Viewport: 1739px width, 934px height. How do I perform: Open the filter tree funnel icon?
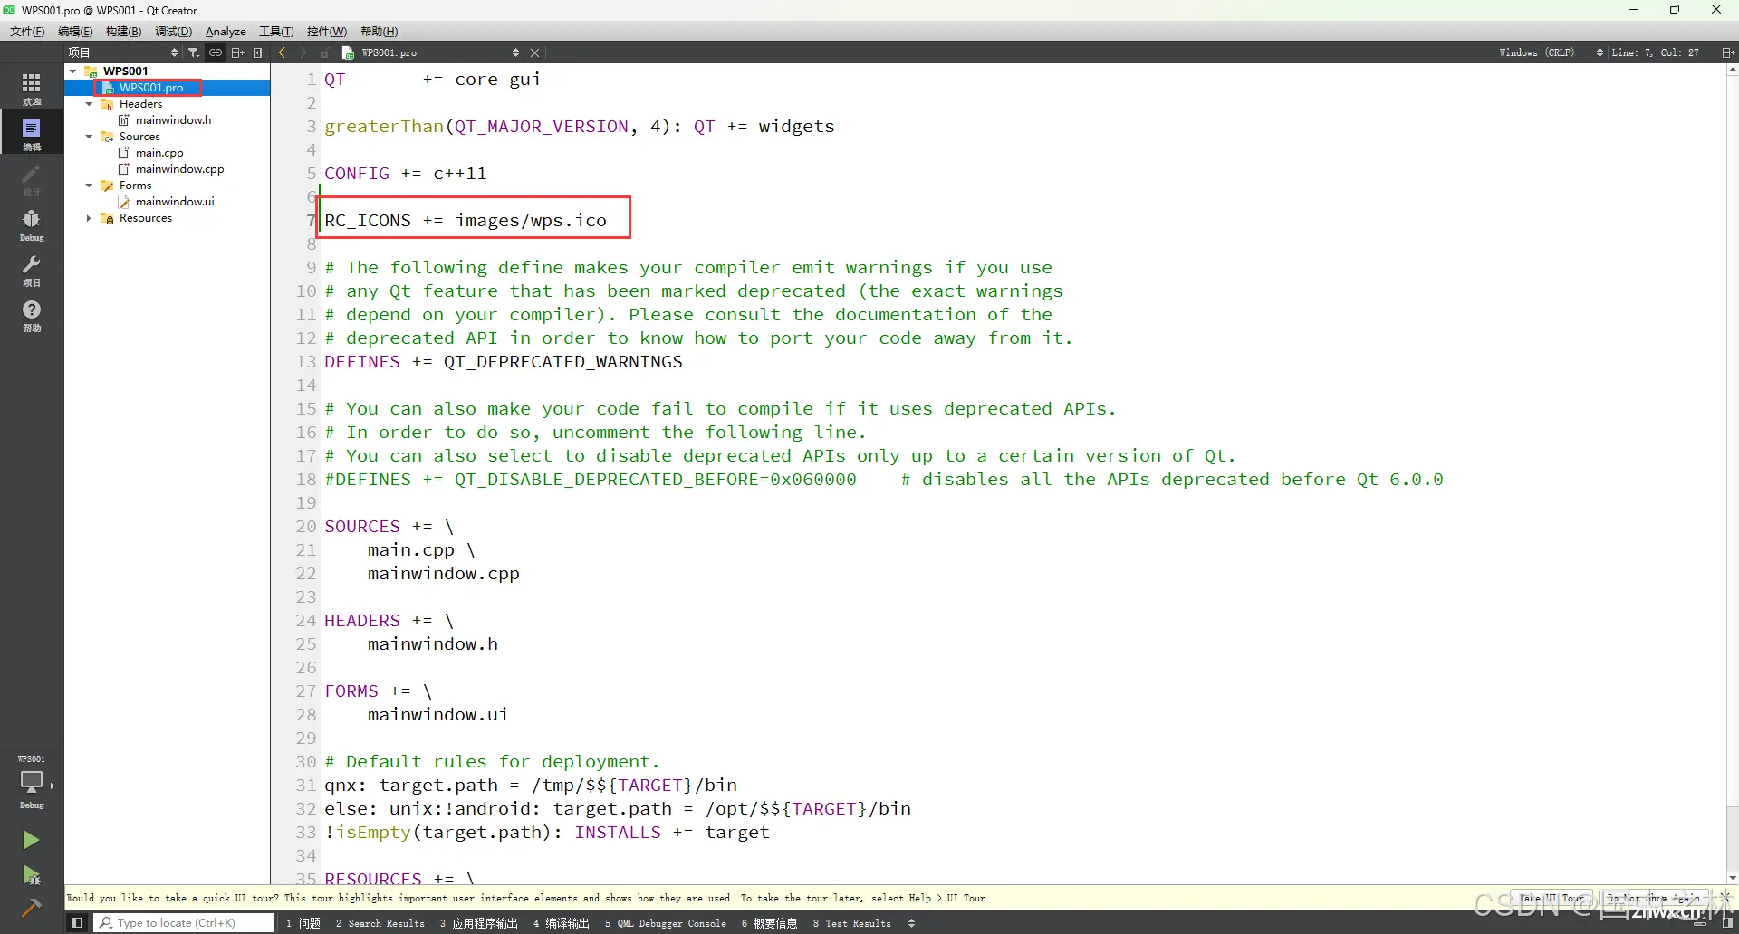tap(193, 52)
